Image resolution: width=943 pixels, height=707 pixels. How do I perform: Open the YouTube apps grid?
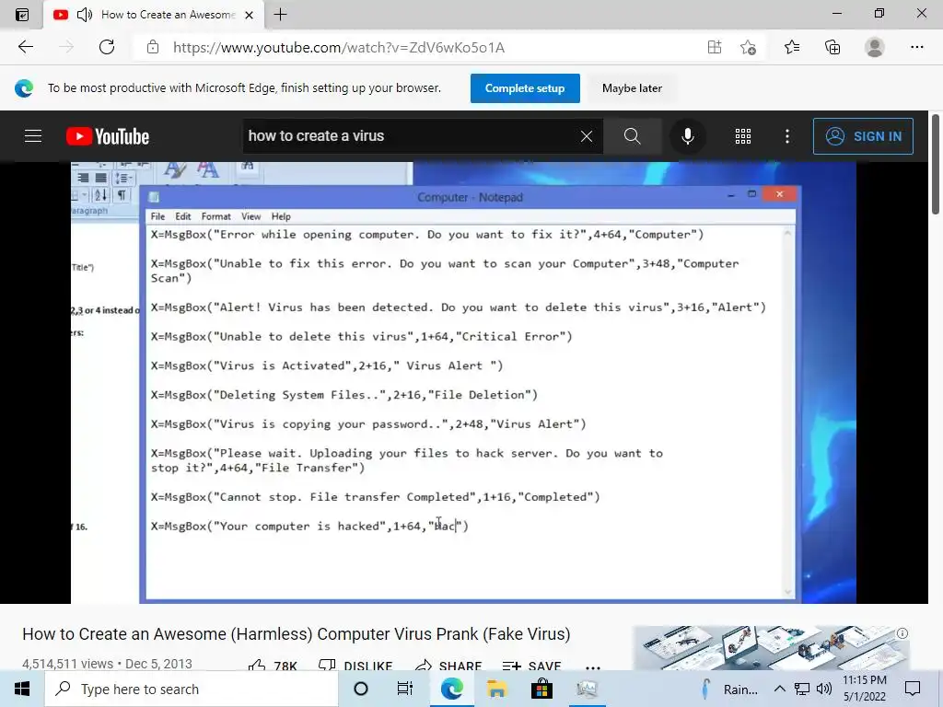[743, 136]
